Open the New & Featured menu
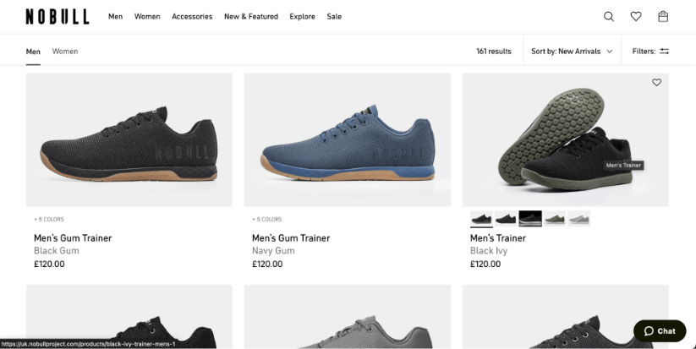 (251, 17)
